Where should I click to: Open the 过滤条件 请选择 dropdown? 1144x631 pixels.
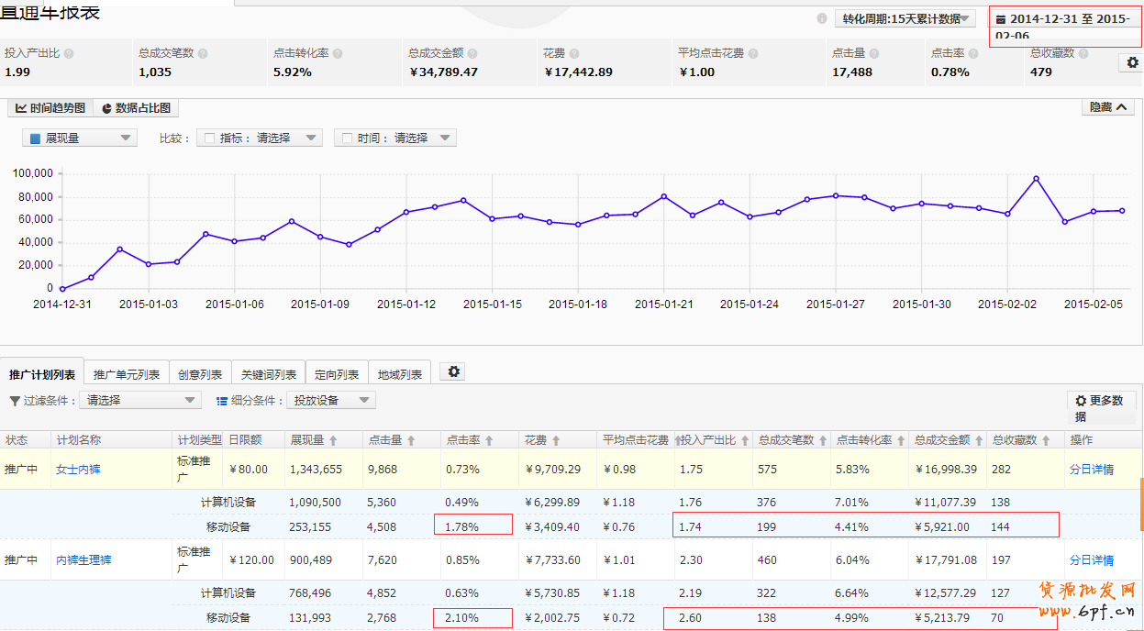point(140,401)
